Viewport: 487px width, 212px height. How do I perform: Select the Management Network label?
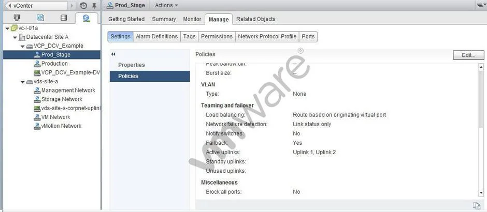(68, 90)
